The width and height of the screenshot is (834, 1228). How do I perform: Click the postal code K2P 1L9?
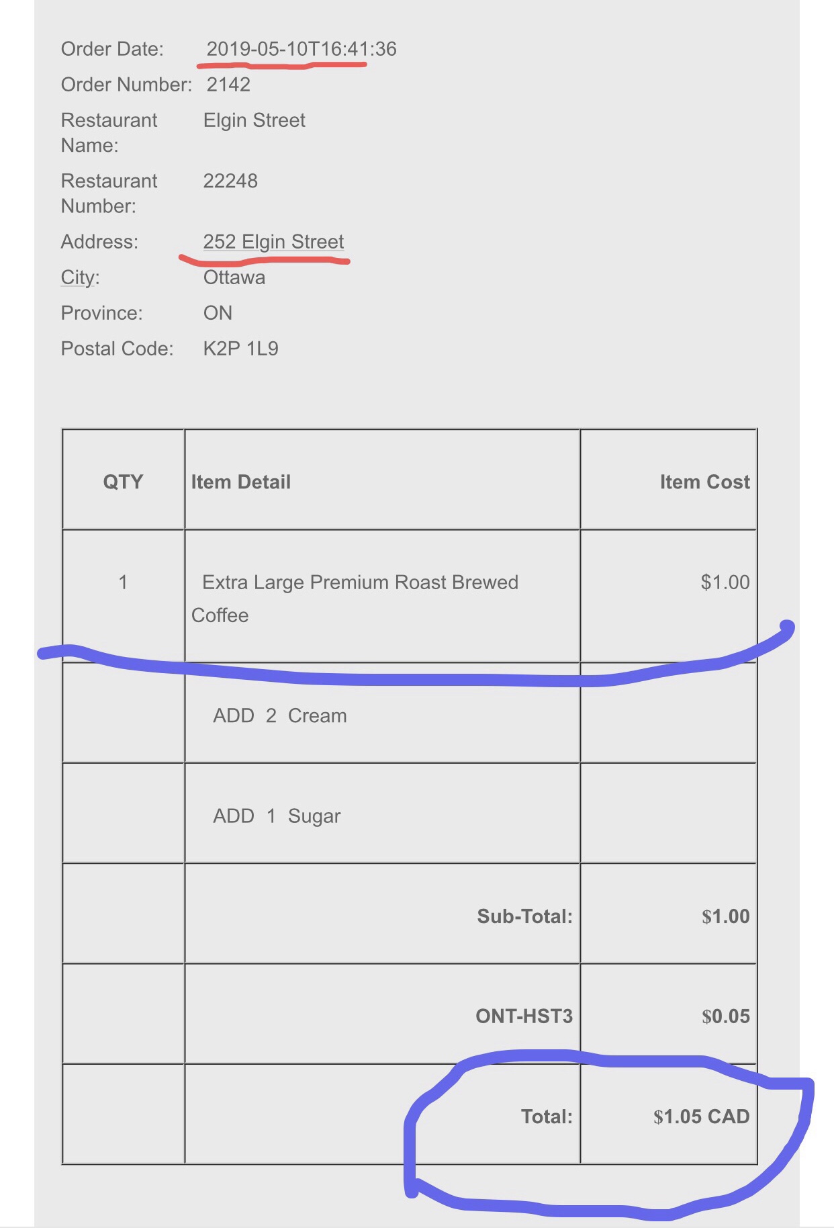coord(240,348)
